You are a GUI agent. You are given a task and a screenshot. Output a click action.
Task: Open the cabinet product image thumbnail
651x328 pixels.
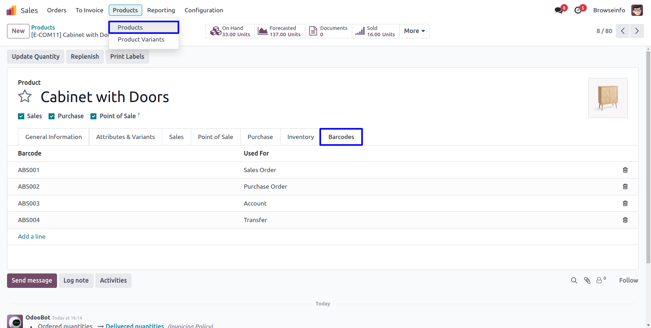tap(608, 98)
